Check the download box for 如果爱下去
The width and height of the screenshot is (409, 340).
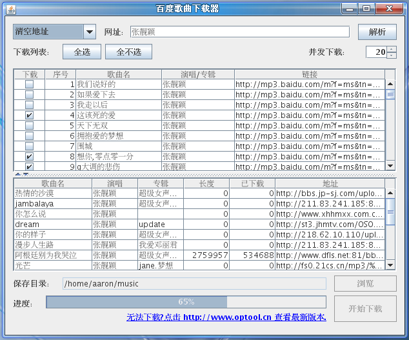29,94
